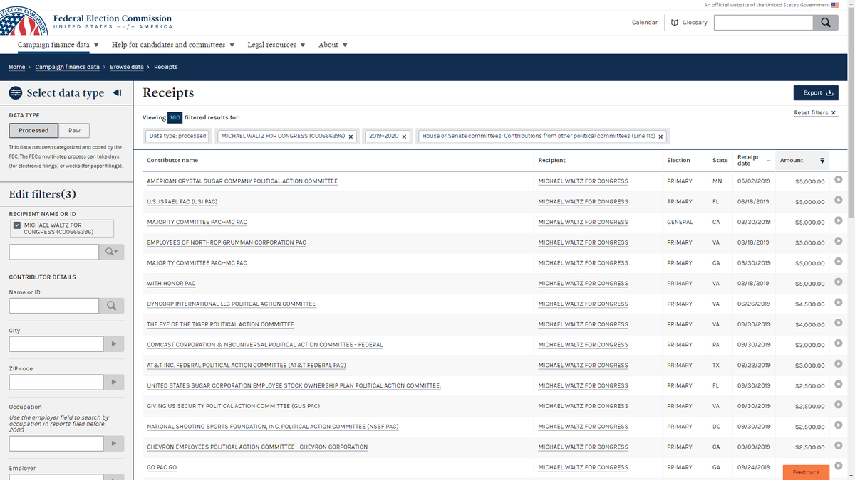This screenshot has width=855, height=480.
Task: Expand details for Chevron Employees PAC row
Action: [x=838, y=447]
